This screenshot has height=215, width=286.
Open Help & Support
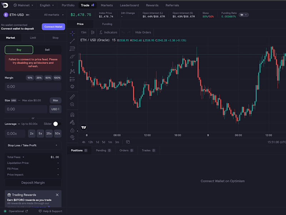coord(50,211)
